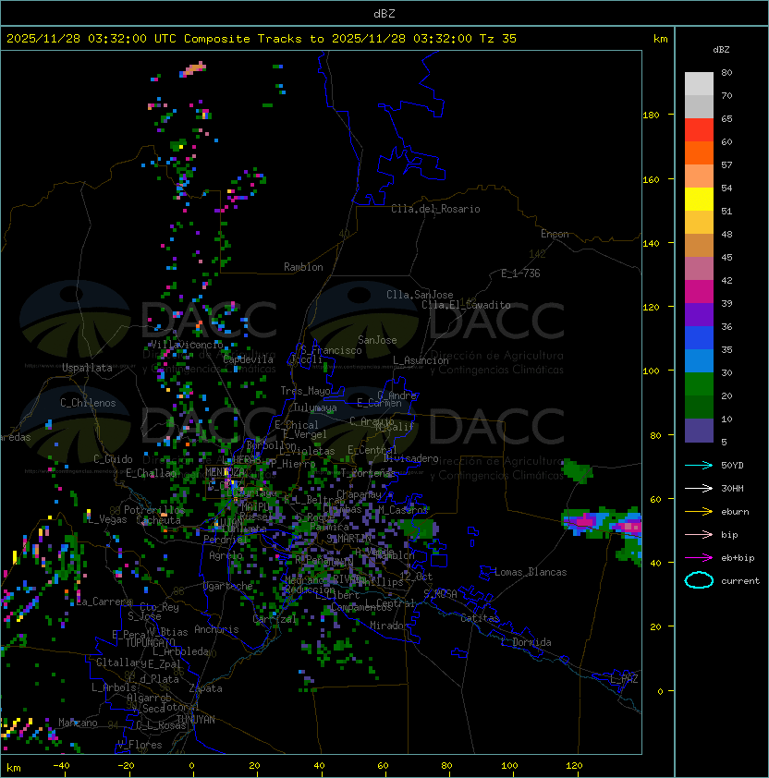Viewport: 769px width, 778px height.
Task: Select the pink bip arrow icon
Action: tap(699, 534)
